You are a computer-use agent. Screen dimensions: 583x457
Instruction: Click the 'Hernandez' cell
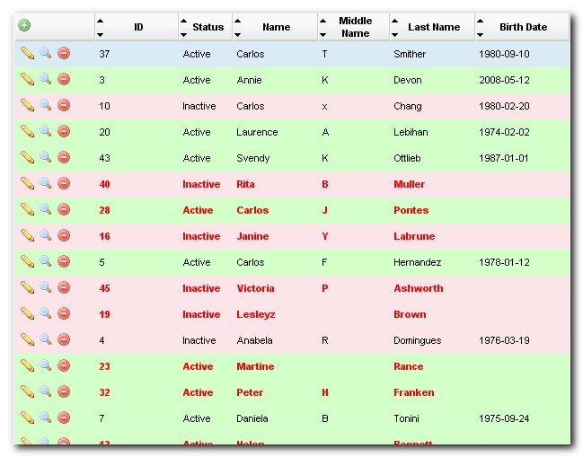pos(417,262)
